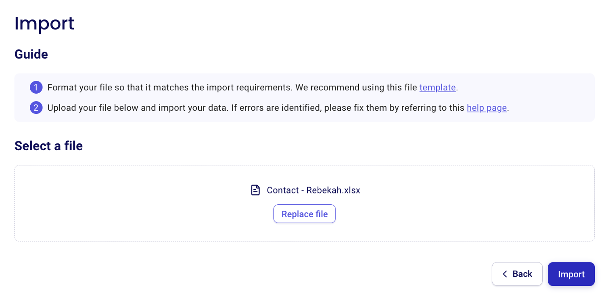The width and height of the screenshot is (604, 298).
Task: Click the word 'Import' on the Import button
Action: point(571,274)
